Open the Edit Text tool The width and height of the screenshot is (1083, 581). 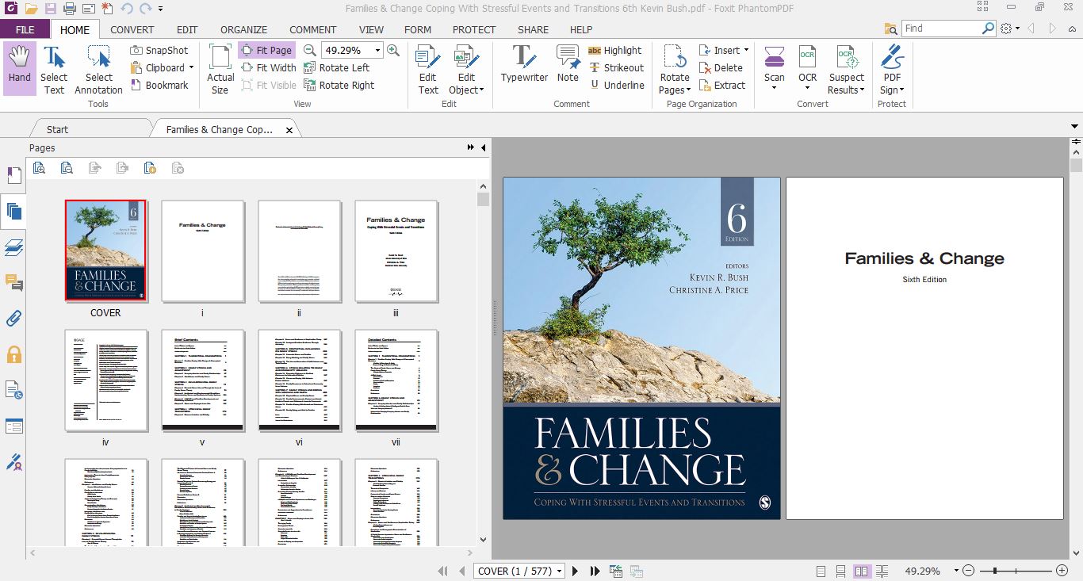[x=428, y=69]
